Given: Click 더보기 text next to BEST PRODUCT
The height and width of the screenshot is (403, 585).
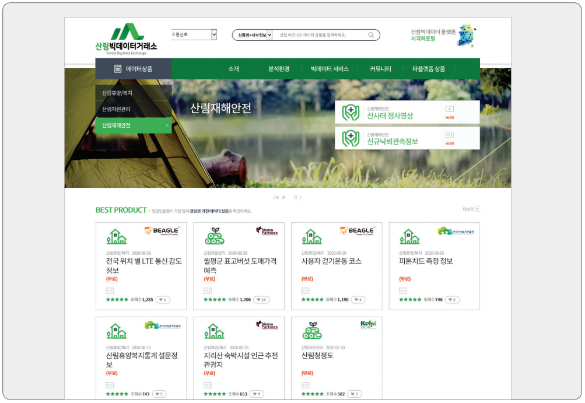Looking at the screenshot, I should tap(468, 209).
